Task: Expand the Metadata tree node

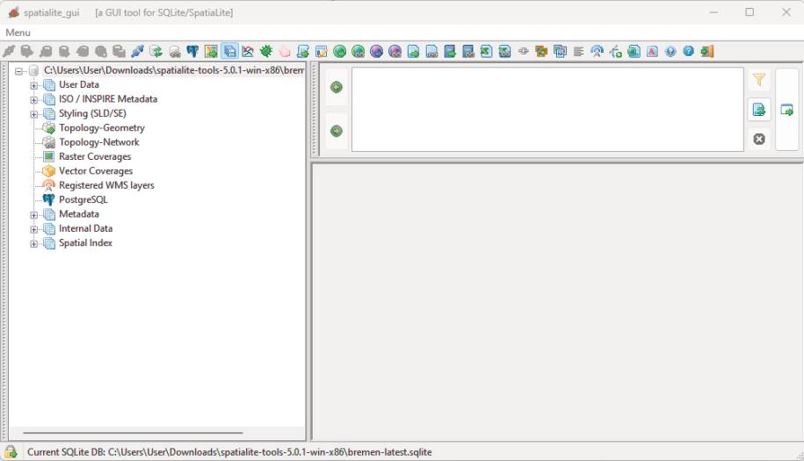Action: [34, 215]
